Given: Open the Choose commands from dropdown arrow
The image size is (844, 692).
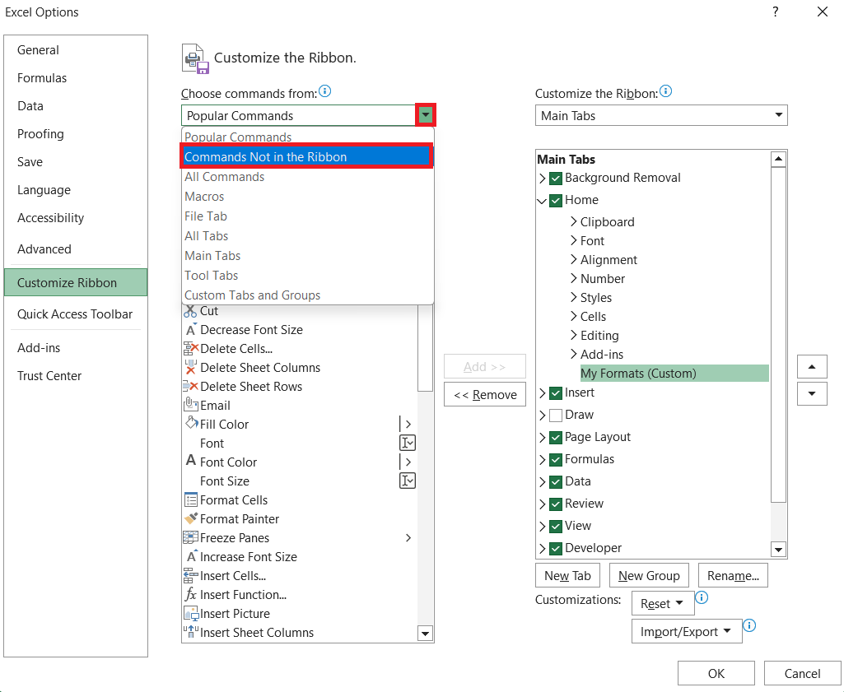Looking at the screenshot, I should point(426,115).
